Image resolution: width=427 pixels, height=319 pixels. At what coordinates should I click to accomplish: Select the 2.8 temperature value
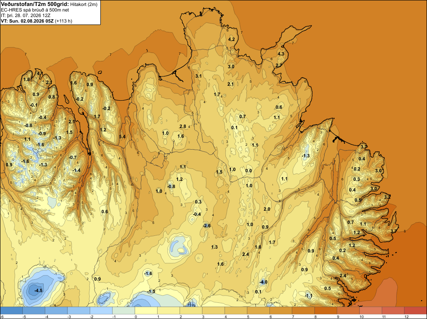(183, 126)
